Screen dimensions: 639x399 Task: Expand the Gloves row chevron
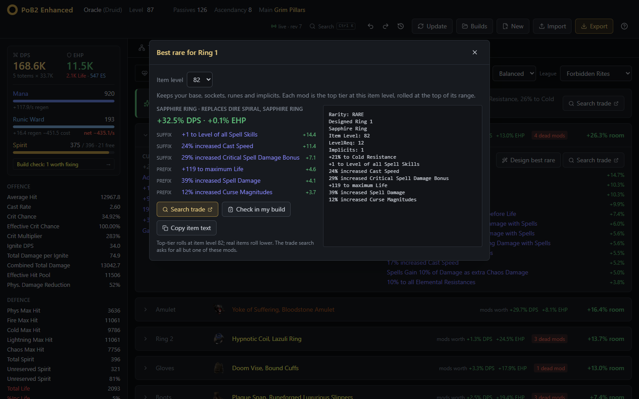(145, 368)
